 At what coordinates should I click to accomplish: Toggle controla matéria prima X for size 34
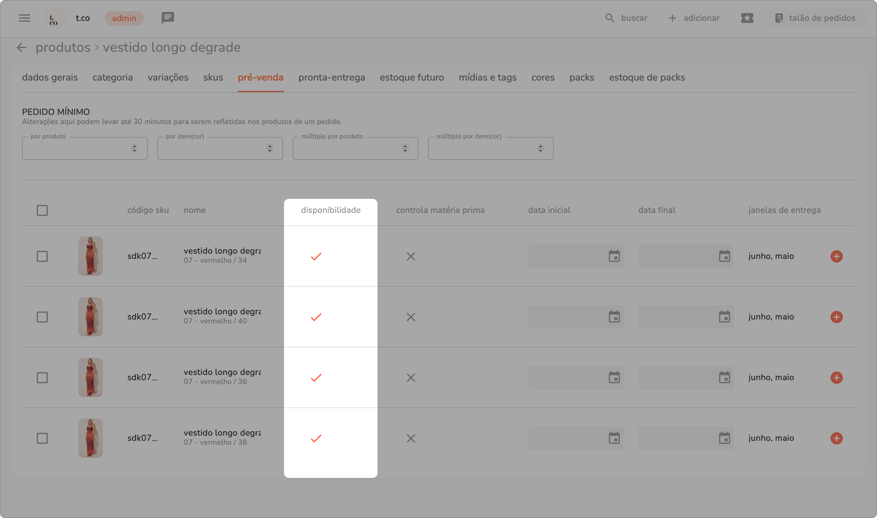pos(411,256)
